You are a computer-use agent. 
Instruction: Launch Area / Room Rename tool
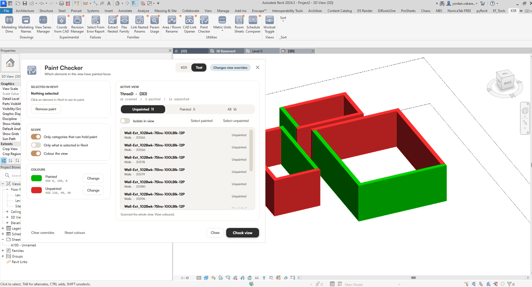point(172,25)
